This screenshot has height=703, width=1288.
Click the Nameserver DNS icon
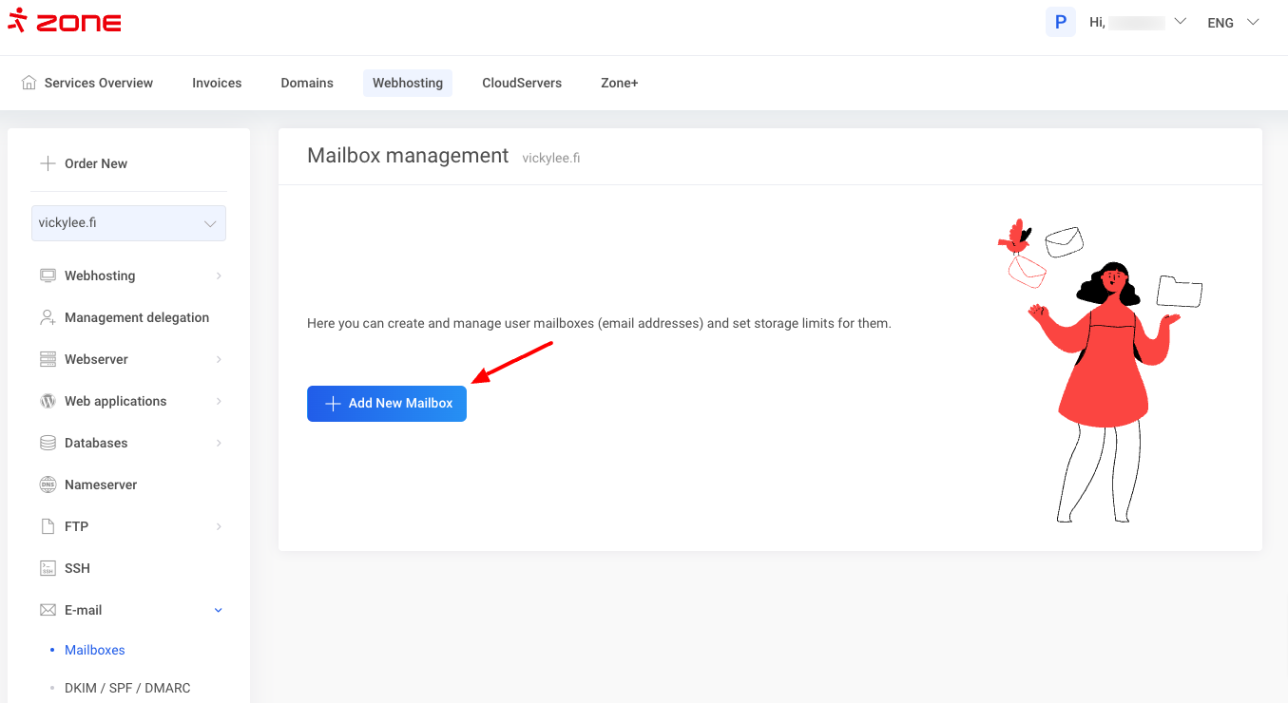(x=48, y=484)
